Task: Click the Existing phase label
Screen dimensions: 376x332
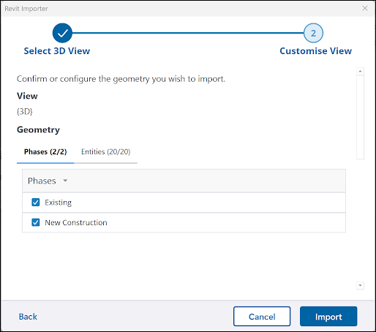Action: tap(58, 203)
